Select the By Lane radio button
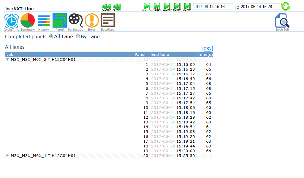Screen dimensions: 304x178 (78, 36)
